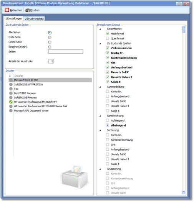
Task: Select the Erste Seite radio button
Action: [50, 37]
